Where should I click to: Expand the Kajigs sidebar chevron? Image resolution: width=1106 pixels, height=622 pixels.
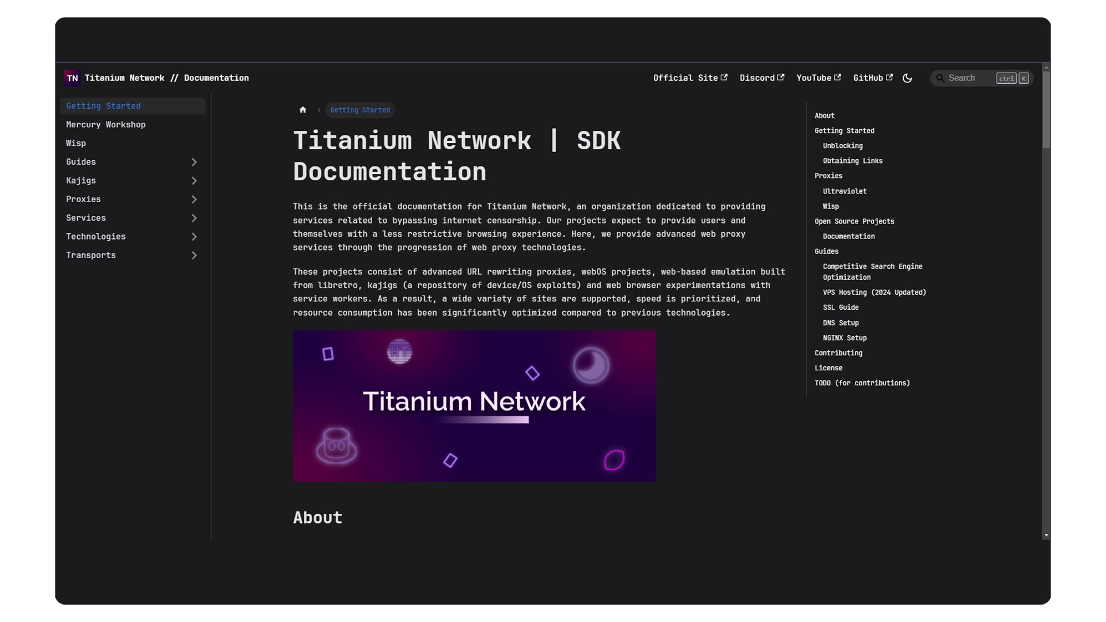pos(194,181)
